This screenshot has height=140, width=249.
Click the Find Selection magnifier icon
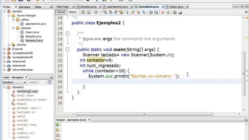(105, 12)
